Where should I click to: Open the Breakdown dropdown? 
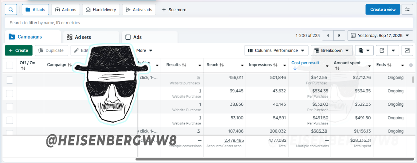point(332,50)
